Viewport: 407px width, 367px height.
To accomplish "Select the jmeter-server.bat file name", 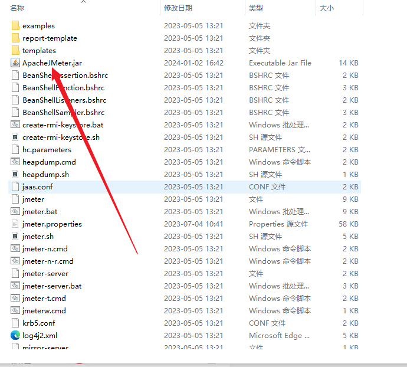I will [x=52, y=286].
